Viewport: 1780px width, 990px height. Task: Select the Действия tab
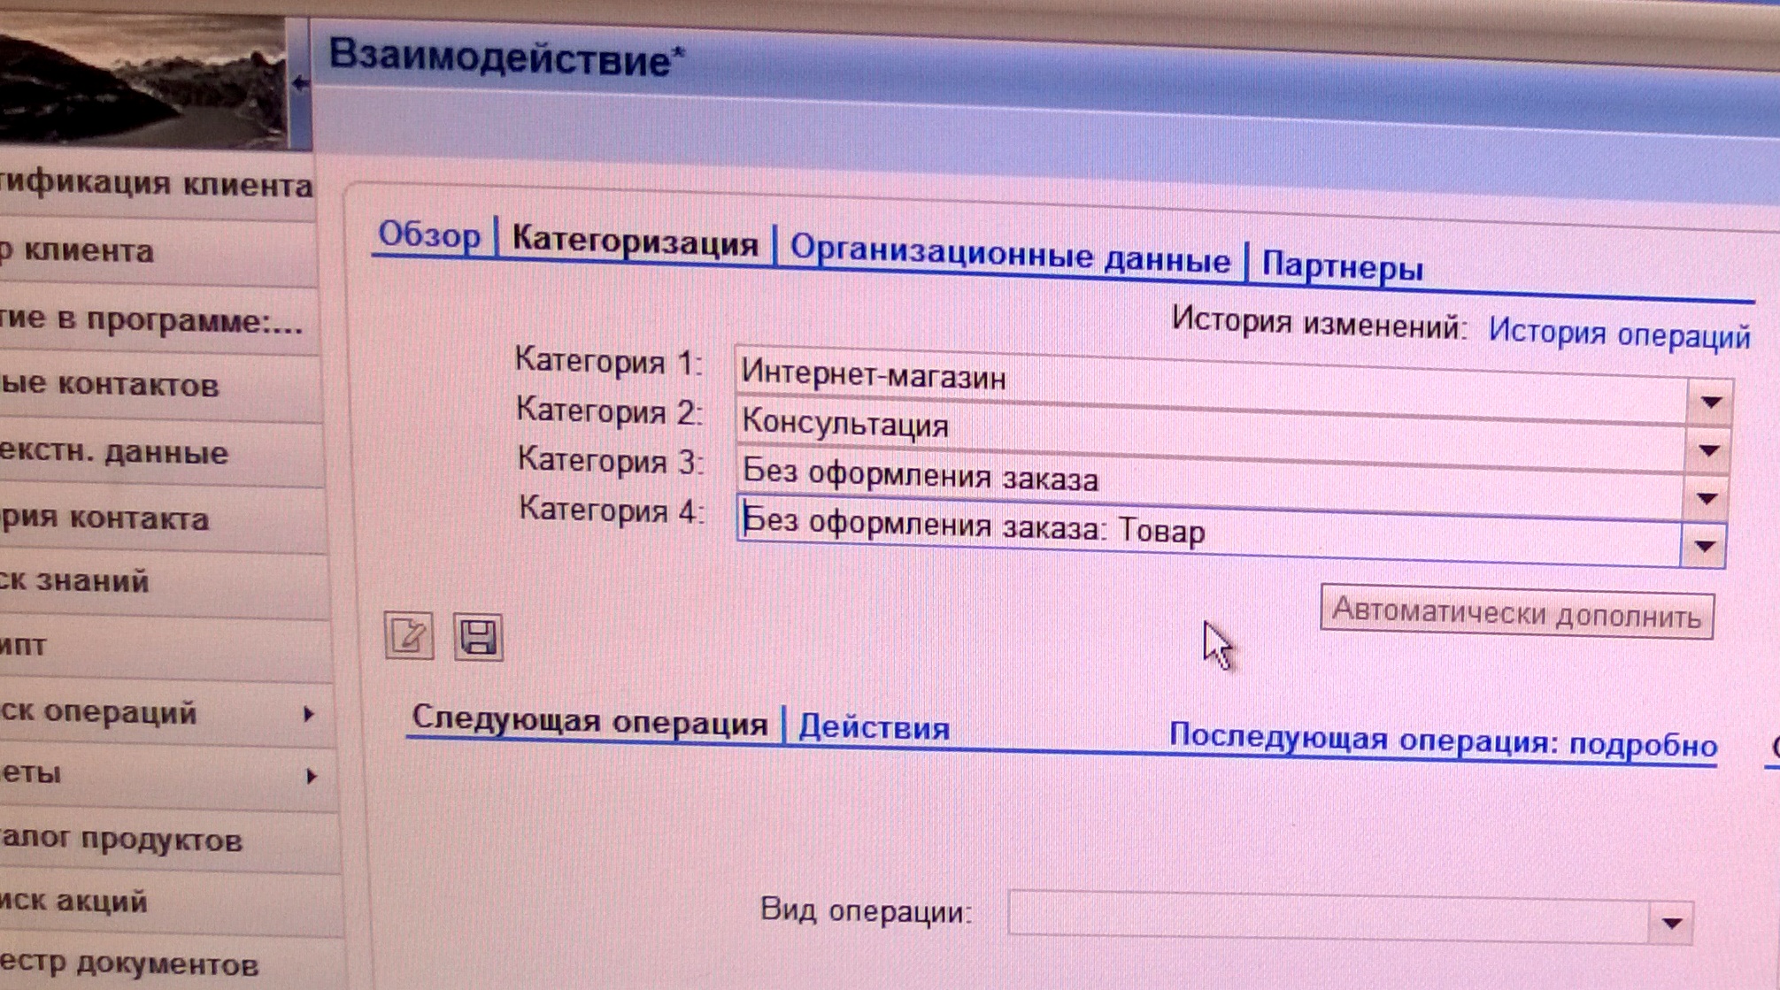(874, 728)
